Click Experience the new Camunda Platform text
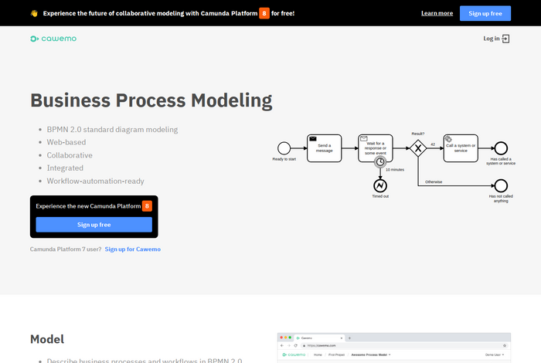Viewport: 541px width, 363px height. (x=88, y=206)
